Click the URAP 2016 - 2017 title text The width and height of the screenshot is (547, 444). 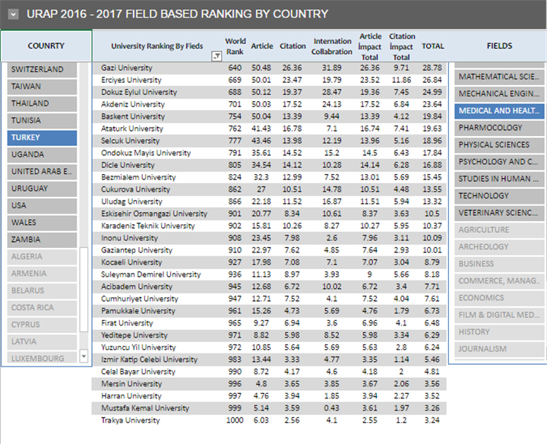coord(177,14)
